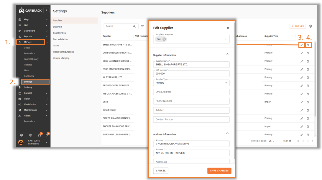Viewport: 322px width, 180px height.
Task: Click the Address 1 field
Action: coord(191,144)
